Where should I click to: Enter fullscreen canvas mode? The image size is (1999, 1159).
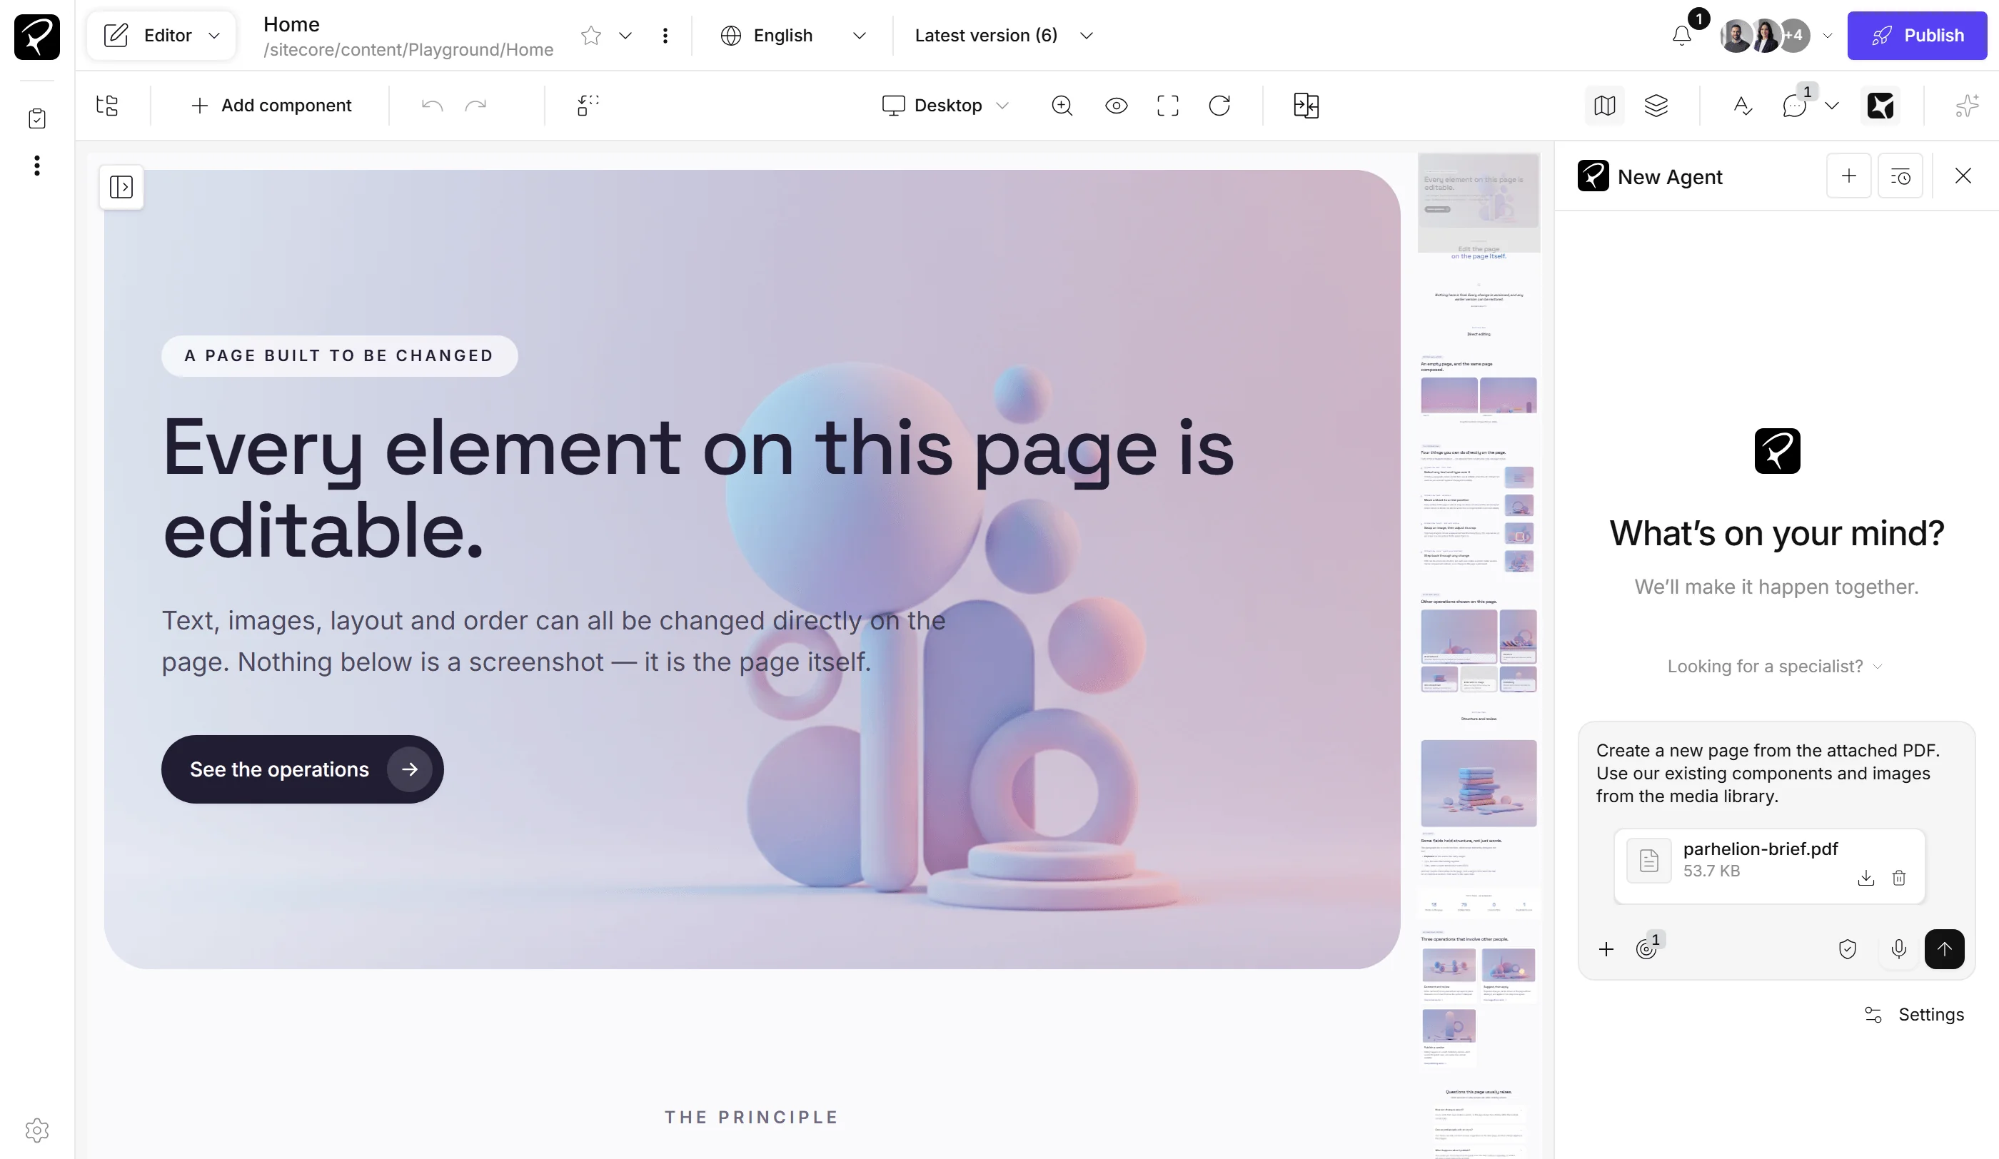[x=1168, y=106]
